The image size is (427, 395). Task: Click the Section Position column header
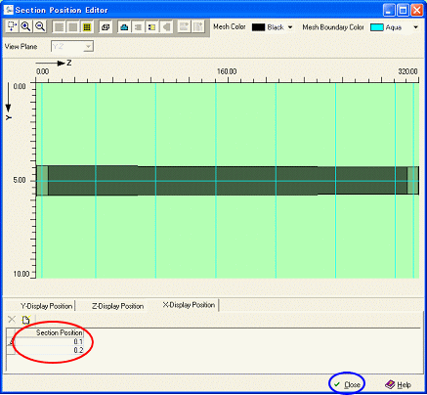click(x=49, y=332)
